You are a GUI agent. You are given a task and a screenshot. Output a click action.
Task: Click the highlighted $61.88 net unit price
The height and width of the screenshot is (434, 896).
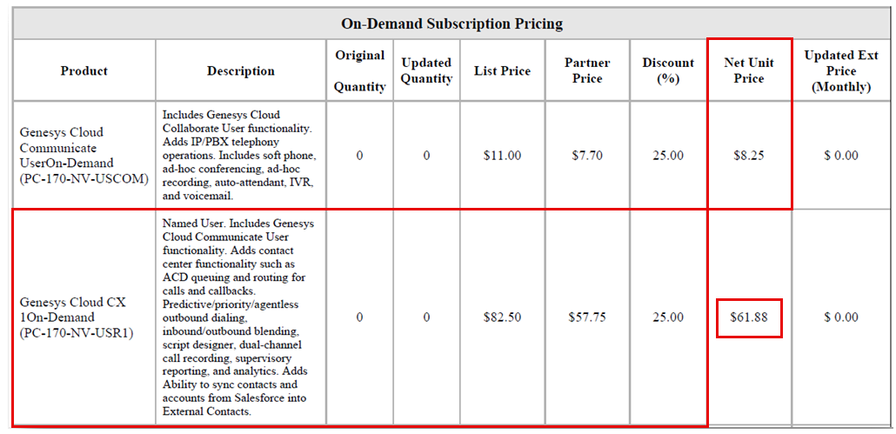pos(748,317)
